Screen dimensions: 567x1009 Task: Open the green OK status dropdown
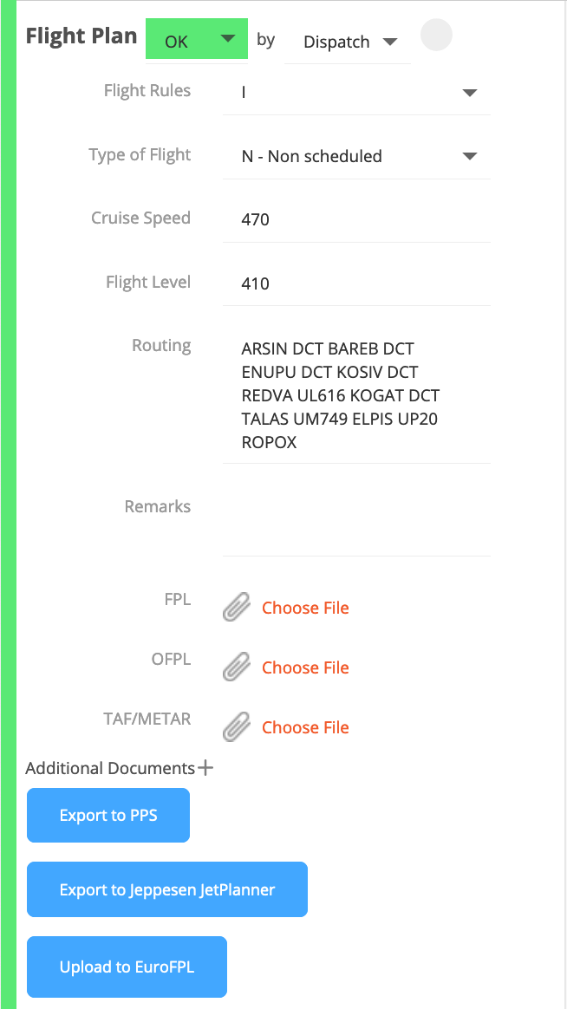[197, 39]
